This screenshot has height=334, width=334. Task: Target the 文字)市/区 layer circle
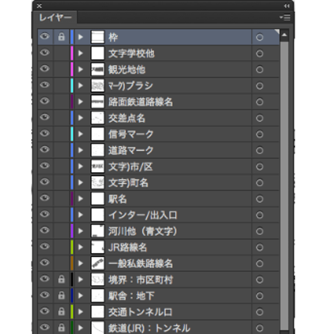(x=260, y=167)
